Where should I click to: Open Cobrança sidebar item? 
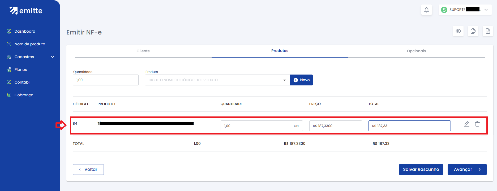(24, 95)
